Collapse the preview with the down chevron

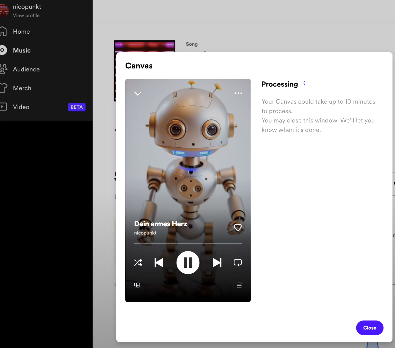(138, 93)
